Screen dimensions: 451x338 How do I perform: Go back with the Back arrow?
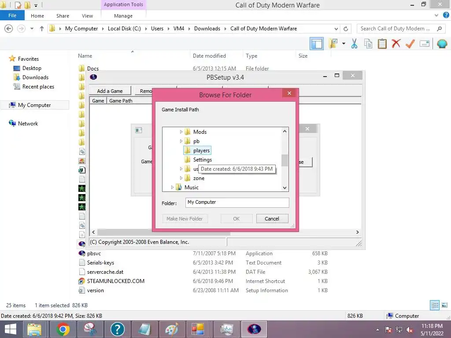pyautogui.click(x=9, y=29)
